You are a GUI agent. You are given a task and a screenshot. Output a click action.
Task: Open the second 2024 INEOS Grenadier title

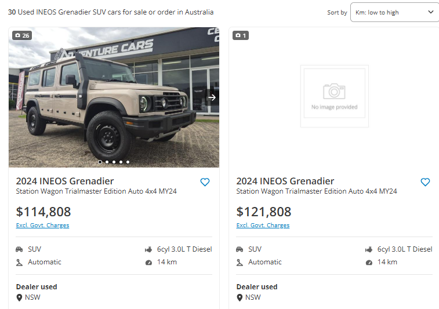click(285, 181)
